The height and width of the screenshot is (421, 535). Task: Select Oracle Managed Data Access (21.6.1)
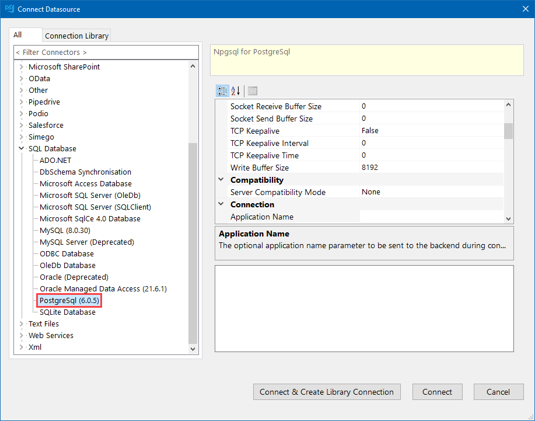click(x=103, y=289)
